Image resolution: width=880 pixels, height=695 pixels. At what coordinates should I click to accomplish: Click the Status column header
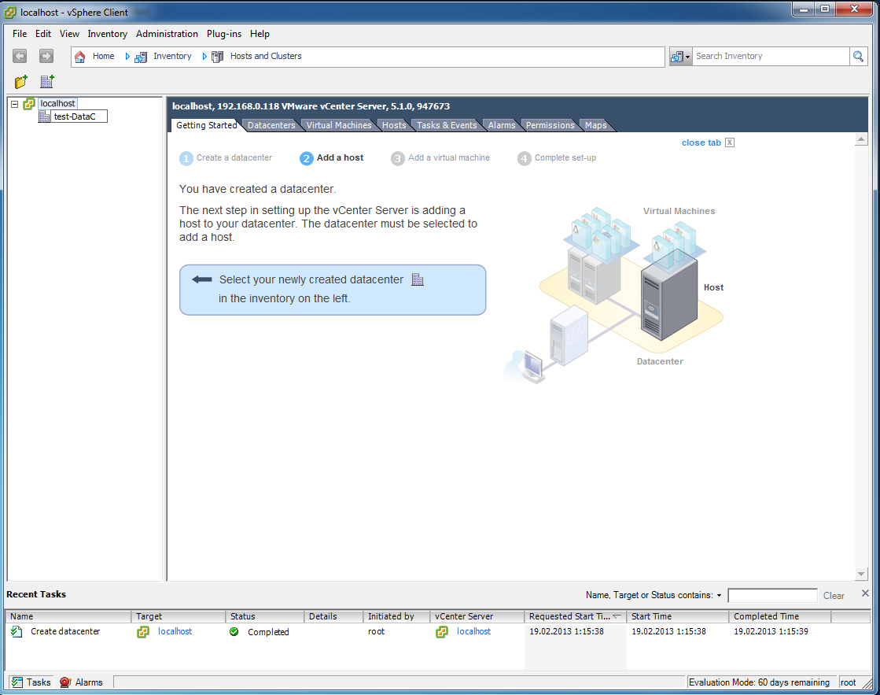coord(264,616)
